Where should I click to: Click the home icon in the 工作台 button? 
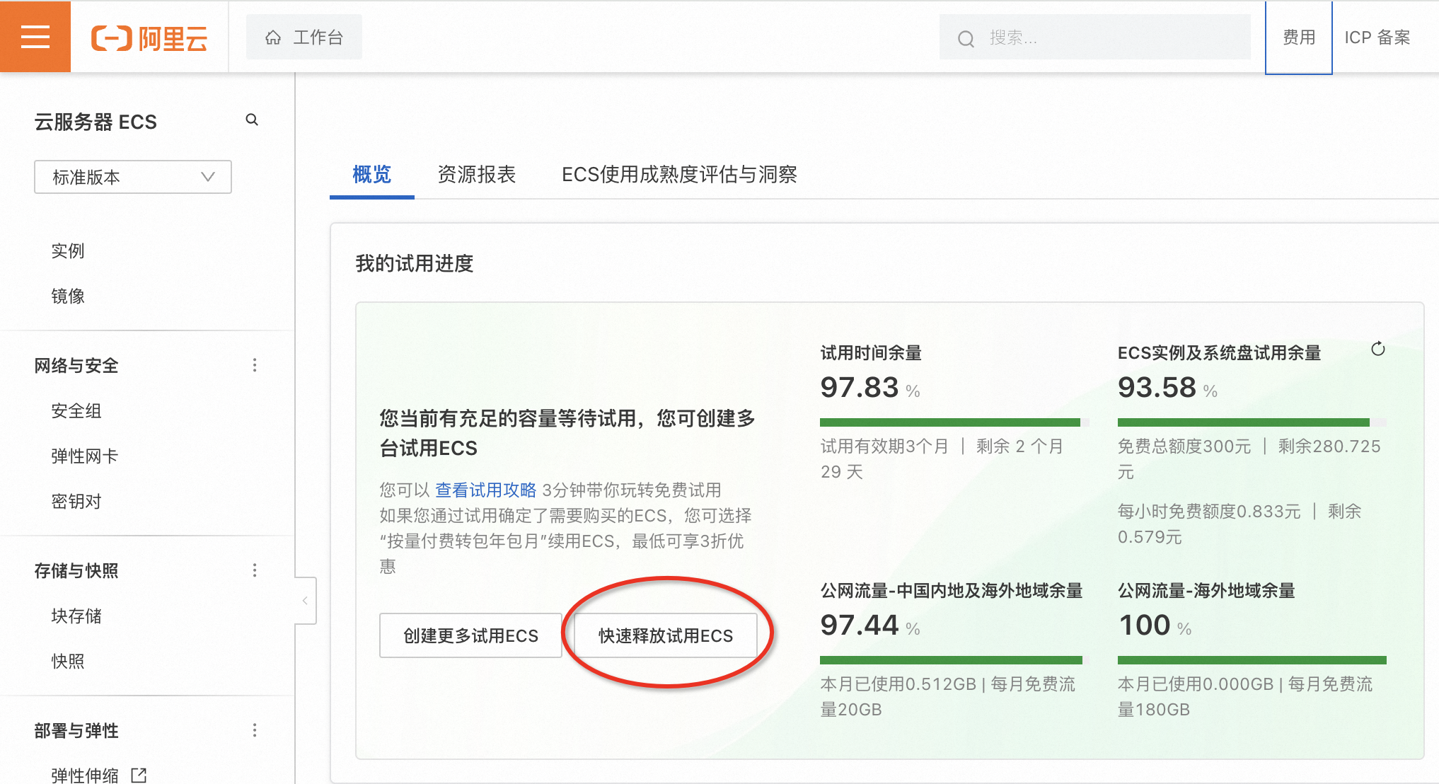[x=273, y=38]
